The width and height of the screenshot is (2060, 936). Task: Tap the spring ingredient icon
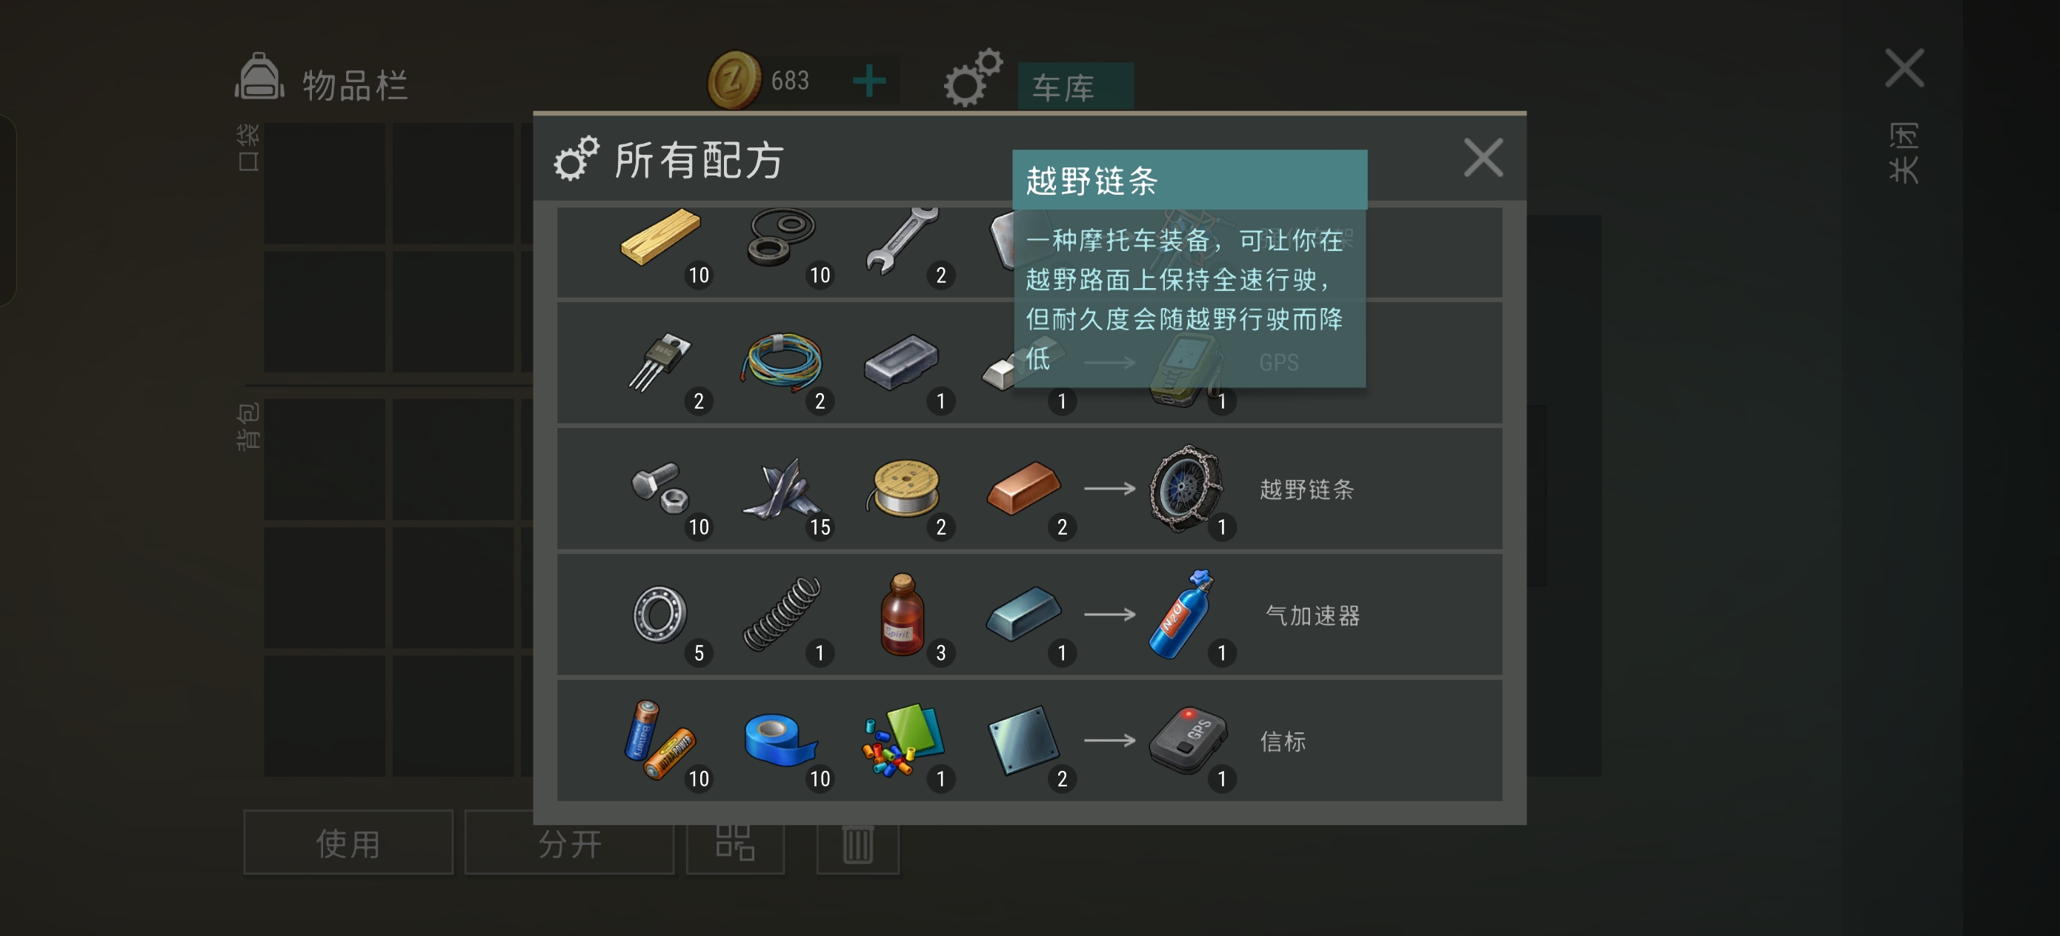[x=781, y=614]
